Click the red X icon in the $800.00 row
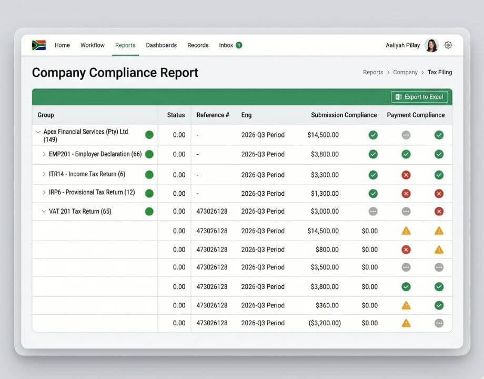The image size is (484, 379). click(x=406, y=250)
